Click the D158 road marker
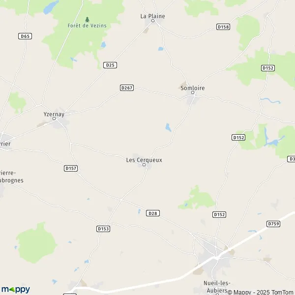This screenshot has height=295, width=295. 223,27
